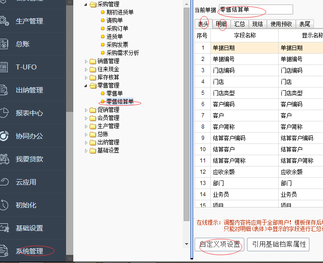
Task: Click the 当前单据 text field
Action: point(256,9)
